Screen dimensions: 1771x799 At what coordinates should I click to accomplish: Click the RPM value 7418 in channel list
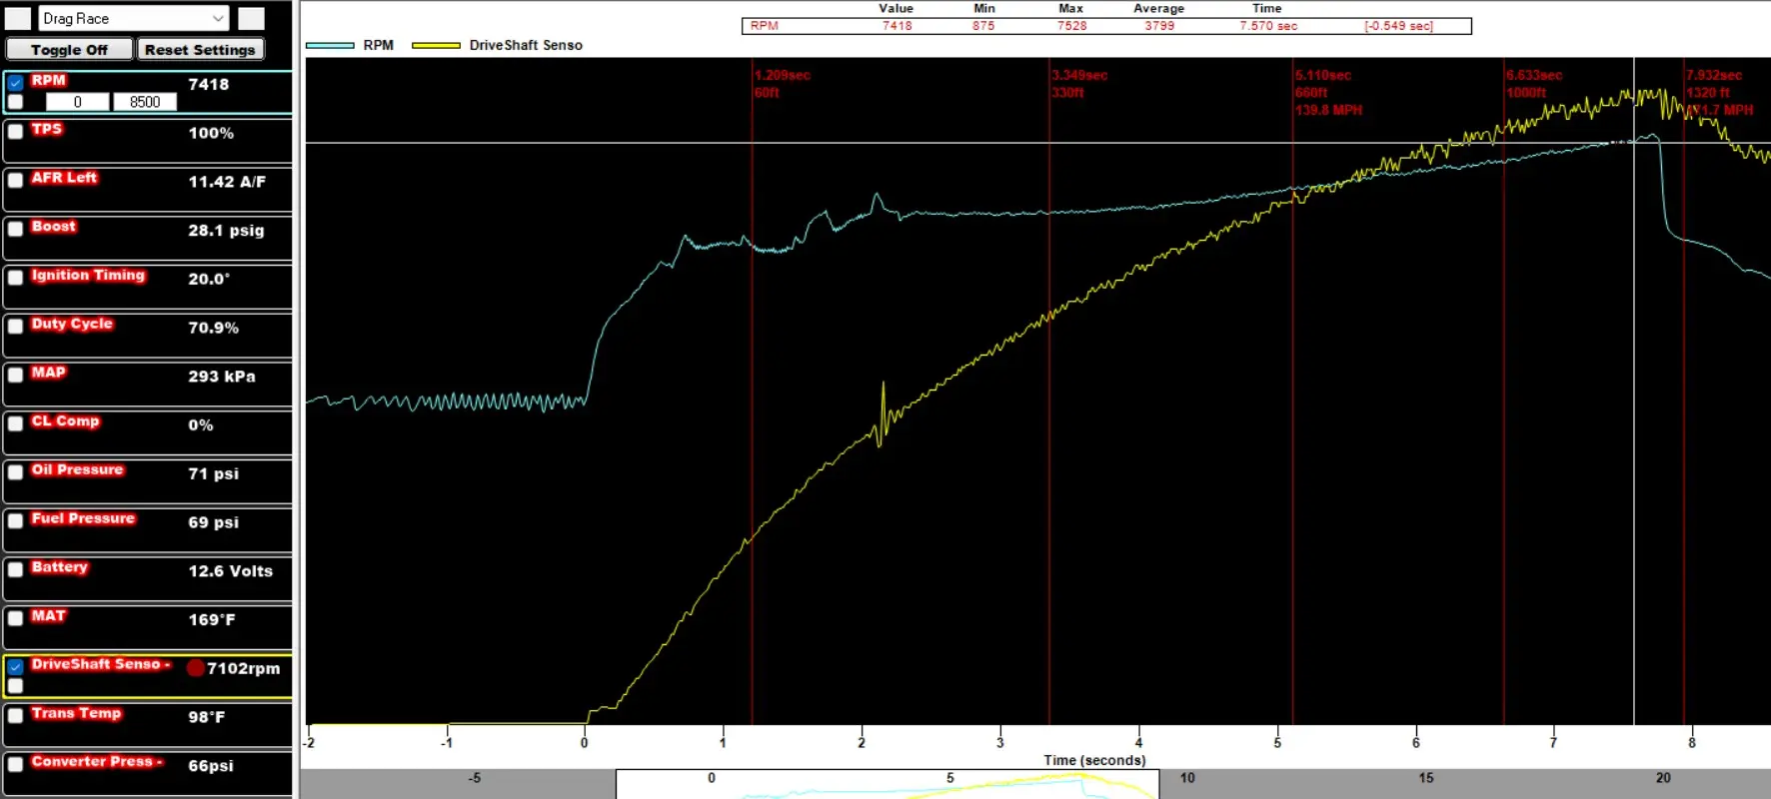[209, 85]
